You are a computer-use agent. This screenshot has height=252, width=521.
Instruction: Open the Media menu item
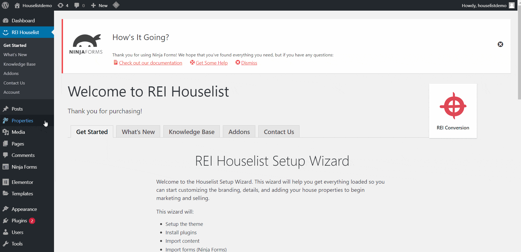[x=27, y=132]
